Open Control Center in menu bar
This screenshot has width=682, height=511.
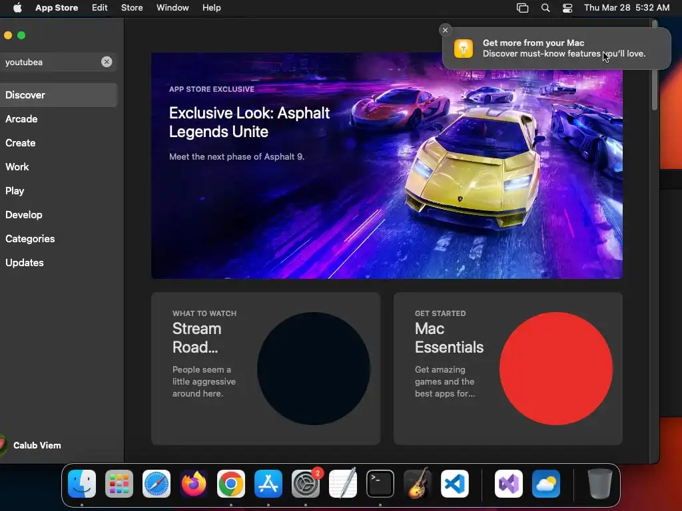[x=567, y=8]
